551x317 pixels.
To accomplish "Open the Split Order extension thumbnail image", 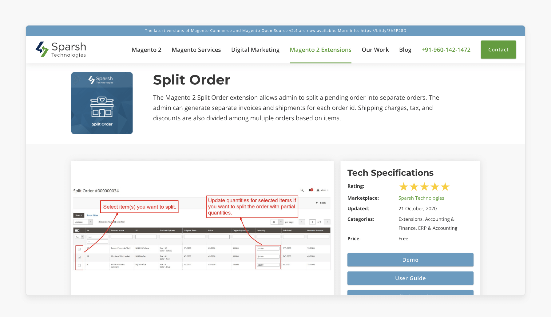I will click(x=102, y=103).
